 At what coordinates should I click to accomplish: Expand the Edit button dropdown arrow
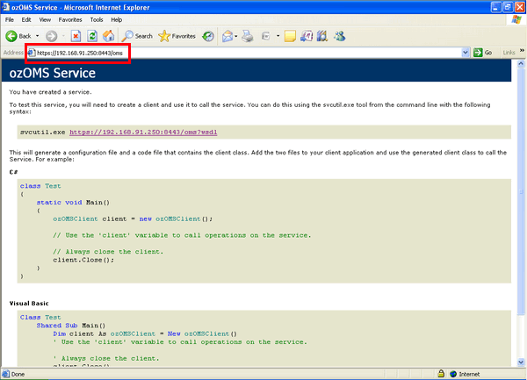click(x=278, y=36)
